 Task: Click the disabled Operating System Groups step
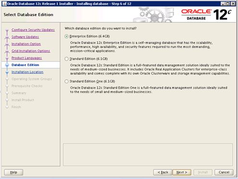coord(32,79)
